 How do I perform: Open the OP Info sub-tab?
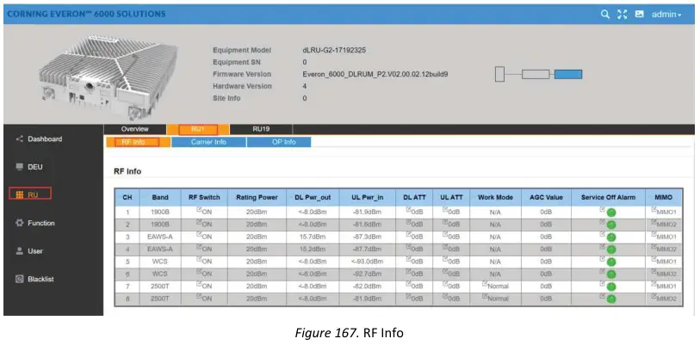pos(278,142)
